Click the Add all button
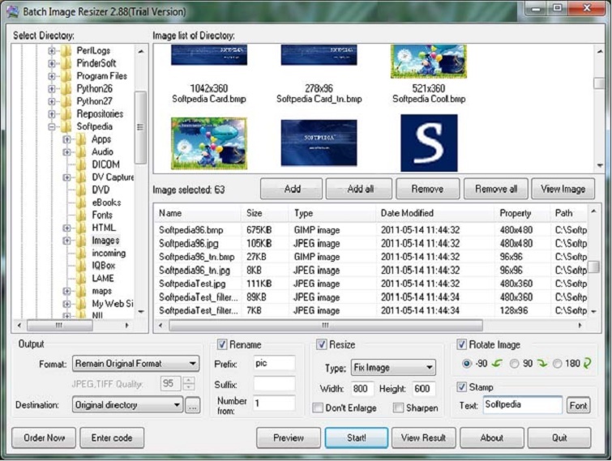 click(x=359, y=189)
